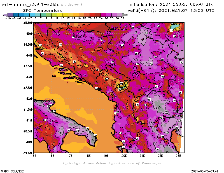Click the '2021-05-05-09:41' timestamp
The width and height of the screenshot is (224, 173).
click(x=205, y=171)
